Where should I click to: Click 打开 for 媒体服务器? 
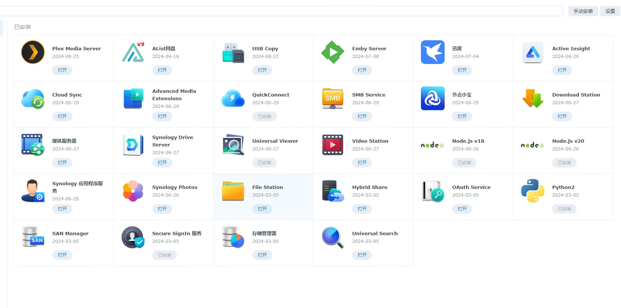(62, 162)
